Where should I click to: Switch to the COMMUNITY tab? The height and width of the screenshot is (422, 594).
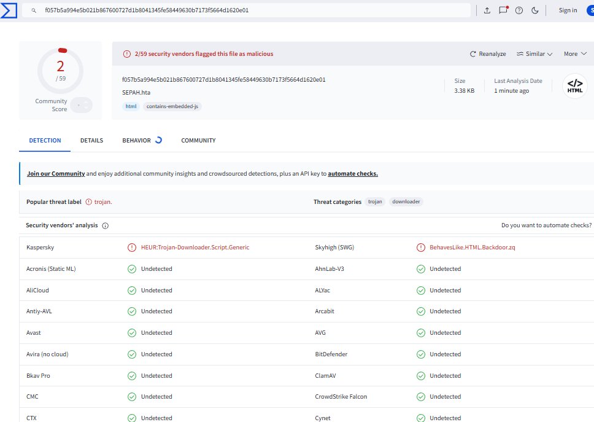coord(198,140)
